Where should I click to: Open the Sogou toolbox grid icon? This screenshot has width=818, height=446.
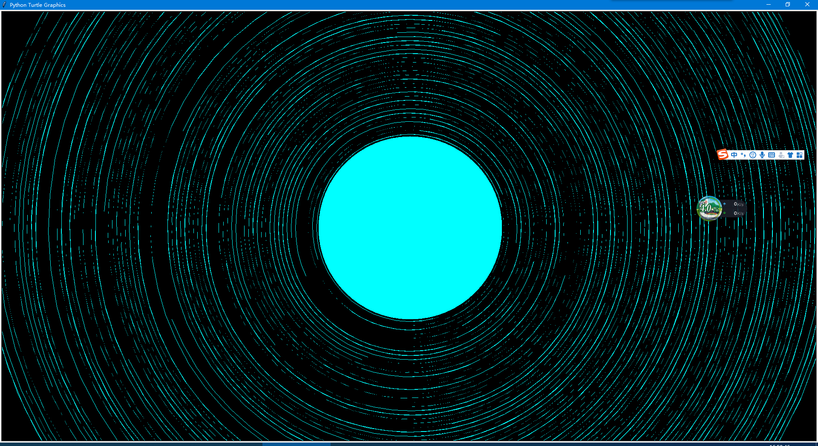coord(800,155)
